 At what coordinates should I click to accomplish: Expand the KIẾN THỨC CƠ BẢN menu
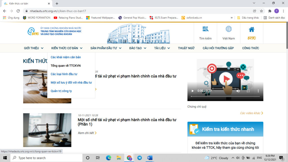click(x=67, y=48)
